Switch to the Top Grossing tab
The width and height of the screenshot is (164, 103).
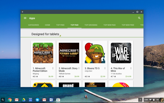click(x=91, y=25)
